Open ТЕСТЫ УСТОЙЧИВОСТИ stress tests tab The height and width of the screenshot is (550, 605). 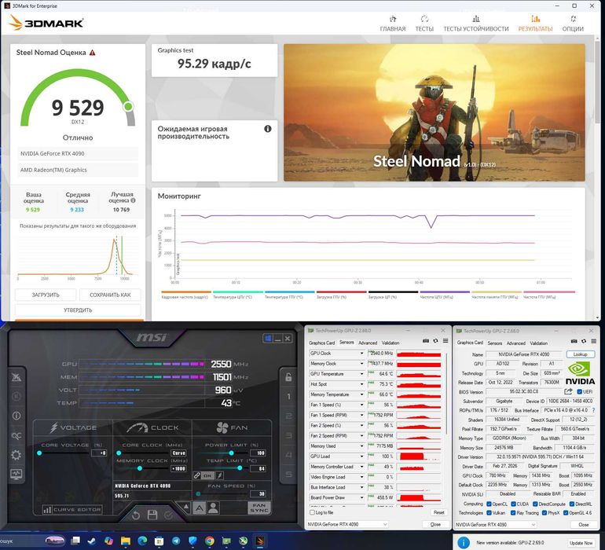(475, 24)
